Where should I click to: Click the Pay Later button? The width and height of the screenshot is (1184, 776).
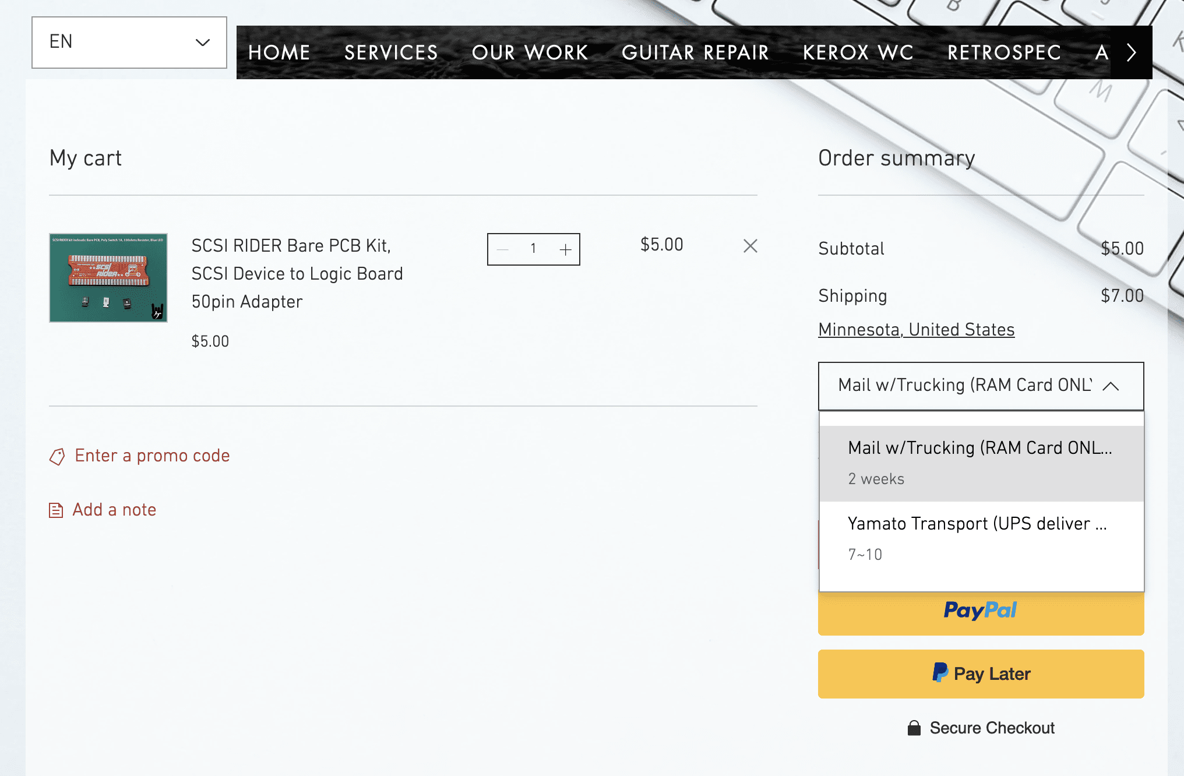click(x=981, y=674)
